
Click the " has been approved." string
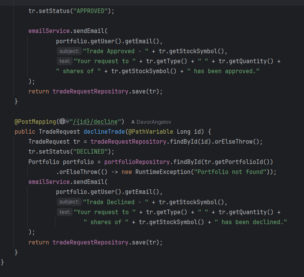[x=223, y=71]
